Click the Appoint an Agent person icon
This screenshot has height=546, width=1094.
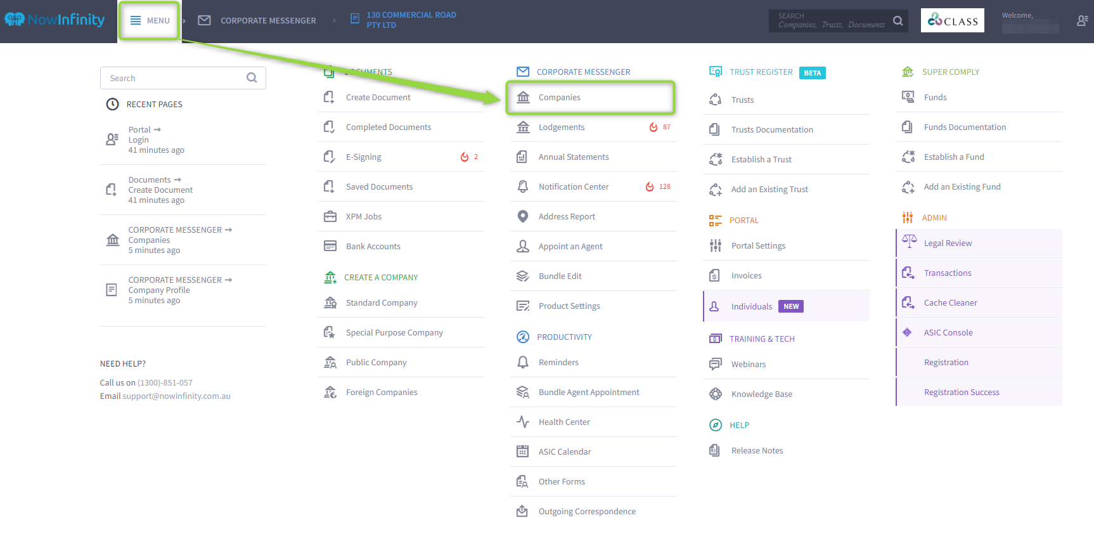tap(523, 246)
